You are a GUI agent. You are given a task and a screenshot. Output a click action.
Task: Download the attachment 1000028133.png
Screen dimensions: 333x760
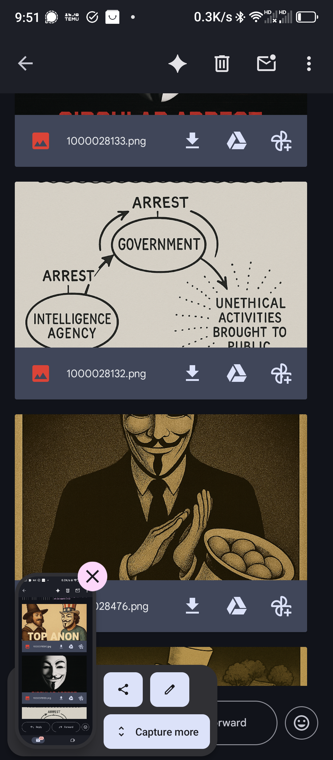[x=192, y=141]
